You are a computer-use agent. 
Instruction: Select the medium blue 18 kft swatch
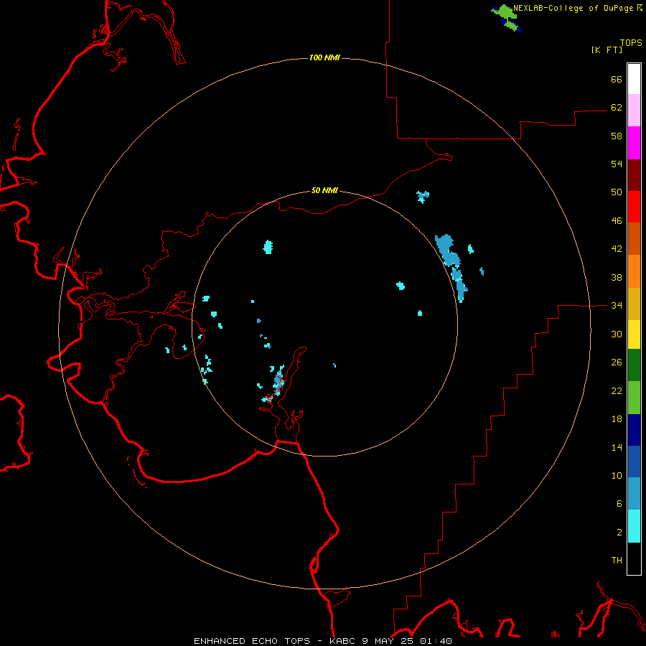(x=634, y=462)
